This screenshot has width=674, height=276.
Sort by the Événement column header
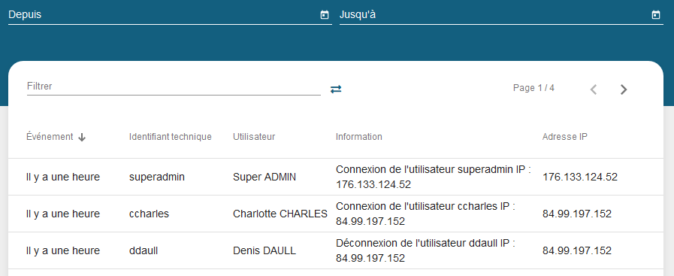coord(50,137)
